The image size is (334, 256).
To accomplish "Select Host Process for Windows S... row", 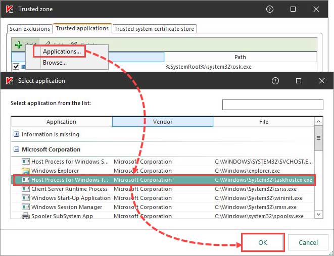I will pos(163,162).
